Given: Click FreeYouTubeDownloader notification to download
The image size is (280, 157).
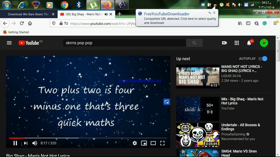Looking at the screenshot, I should pyautogui.click(x=180, y=20).
